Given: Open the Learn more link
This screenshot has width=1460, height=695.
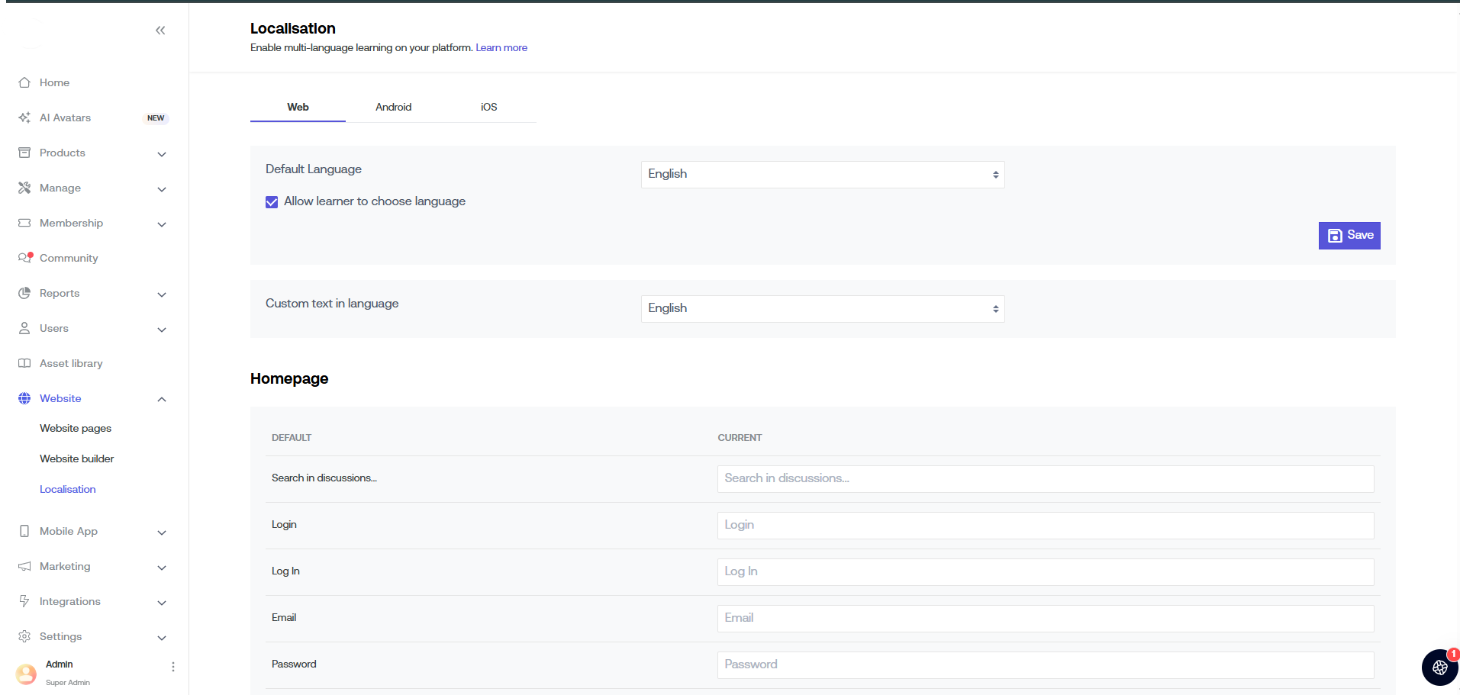Looking at the screenshot, I should [x=501, y=48].
